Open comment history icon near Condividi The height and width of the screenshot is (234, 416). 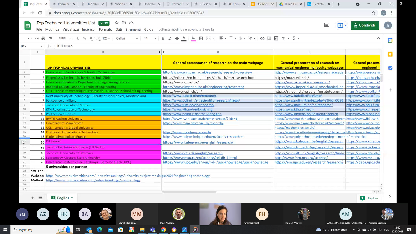tap(327, 25)
